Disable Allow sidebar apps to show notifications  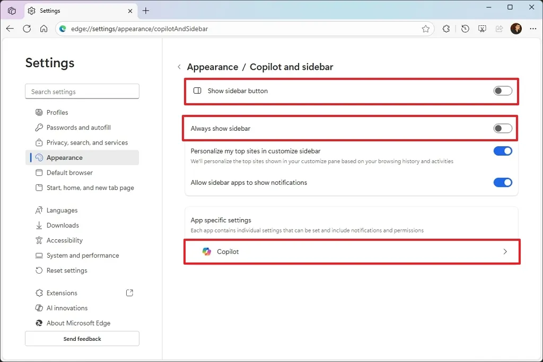click(502, 182)
